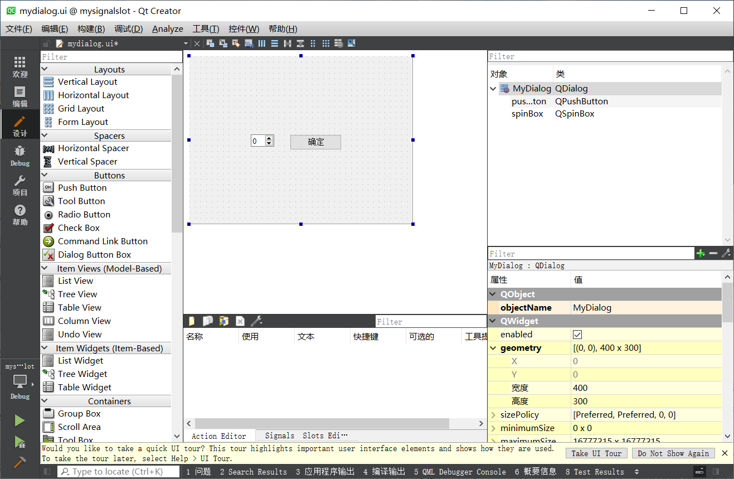Open the 构建(B) menu
This screenshot has height=479, width=734.
click(x=91, y=29)
